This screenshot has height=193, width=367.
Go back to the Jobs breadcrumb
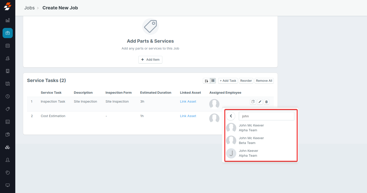tap(29, 8)
